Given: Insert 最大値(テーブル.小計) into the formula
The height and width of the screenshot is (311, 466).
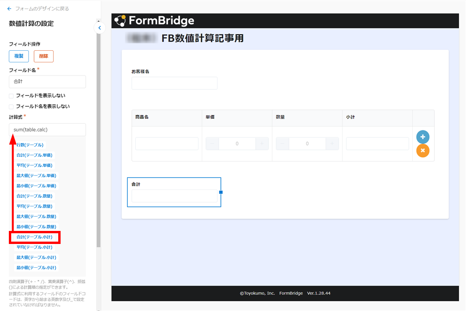Looking at the screenshot, I should tap(36, 257).
